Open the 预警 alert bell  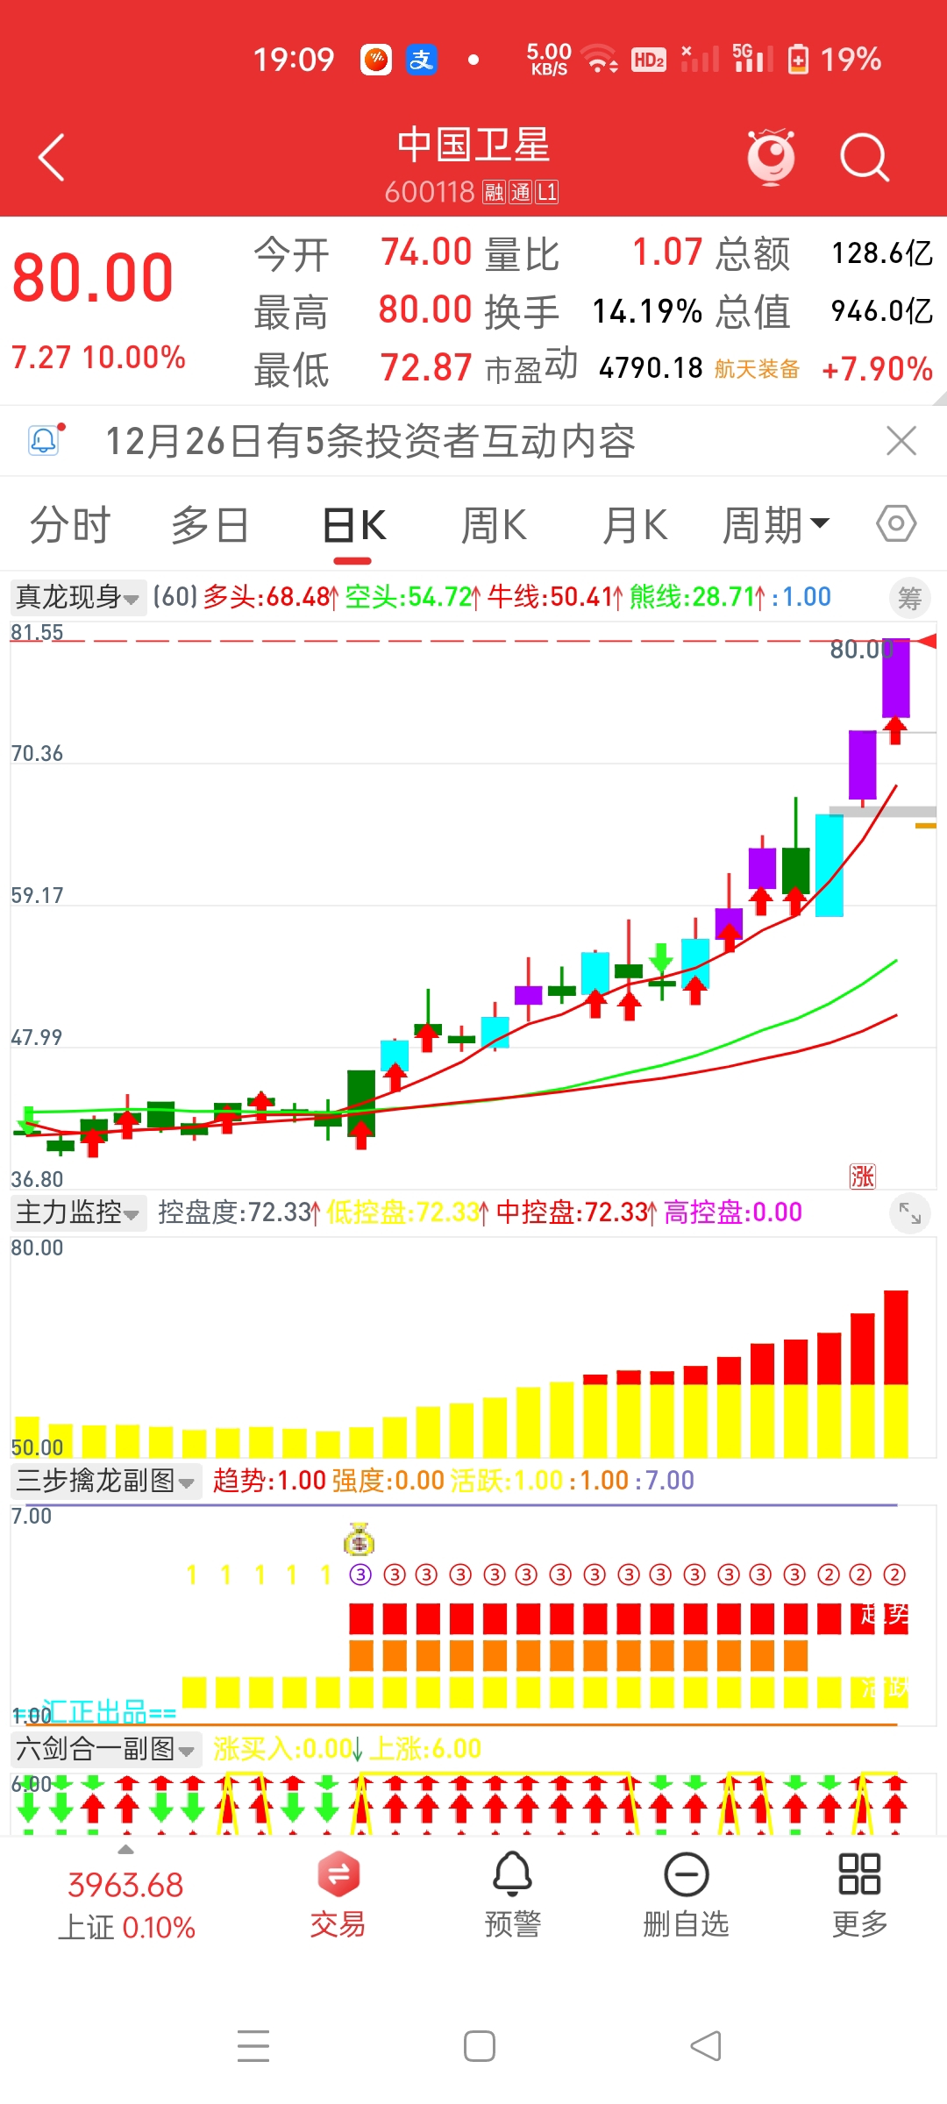pos(513,1895)
